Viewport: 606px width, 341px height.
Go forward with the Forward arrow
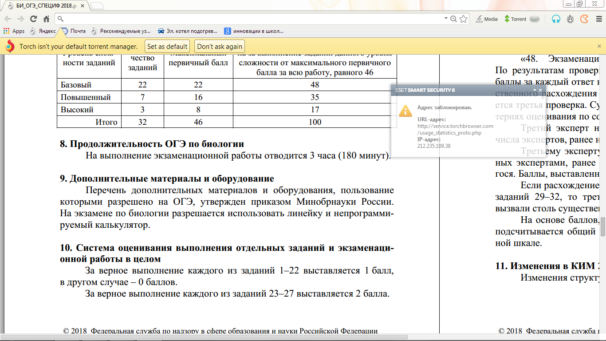click(20, 19)
